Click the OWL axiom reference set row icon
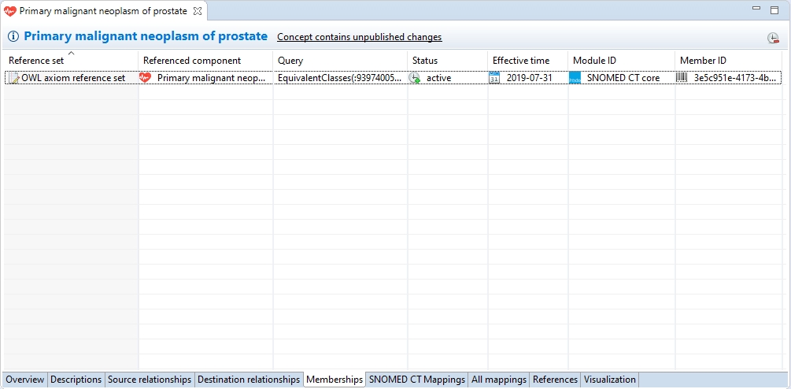Viewport: 791px width, 389px height. coord(13,78)
